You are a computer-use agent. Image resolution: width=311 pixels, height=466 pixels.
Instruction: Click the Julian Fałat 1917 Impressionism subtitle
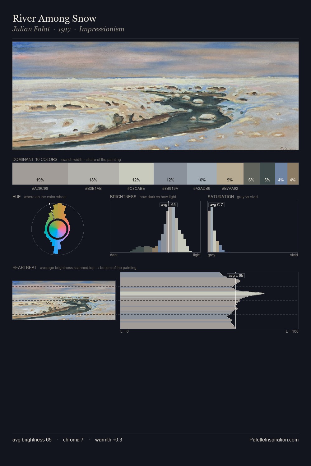(x=68, y=29)
